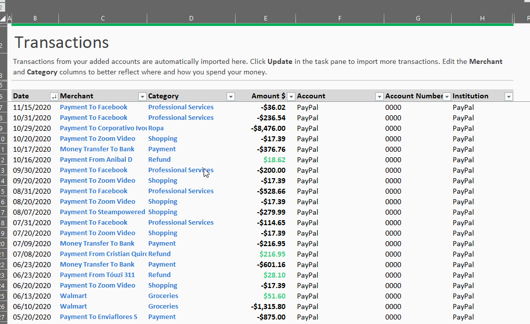Click the Category header cell

[x=163, y=96]
